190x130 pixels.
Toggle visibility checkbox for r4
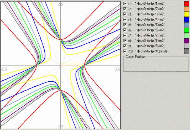(125, 19)
